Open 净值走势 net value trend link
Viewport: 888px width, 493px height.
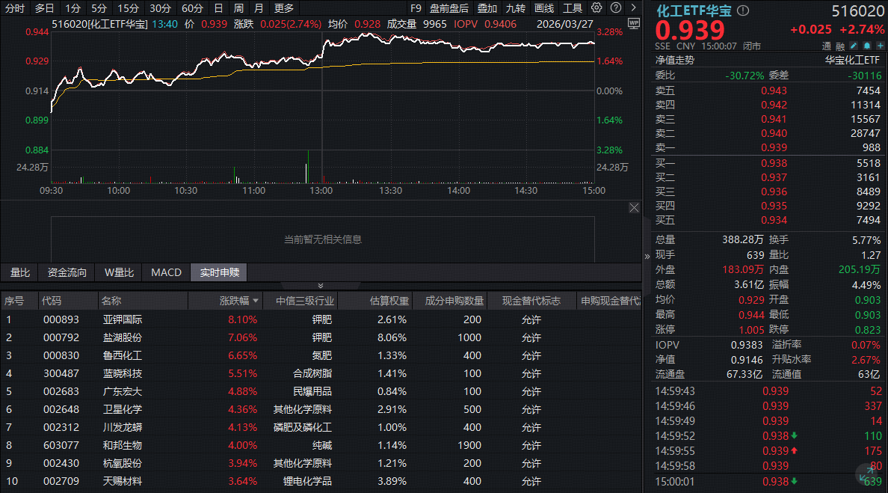(x=675, y=60)
